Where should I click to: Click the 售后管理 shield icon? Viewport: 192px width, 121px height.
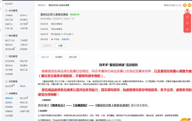pos(6,36)
